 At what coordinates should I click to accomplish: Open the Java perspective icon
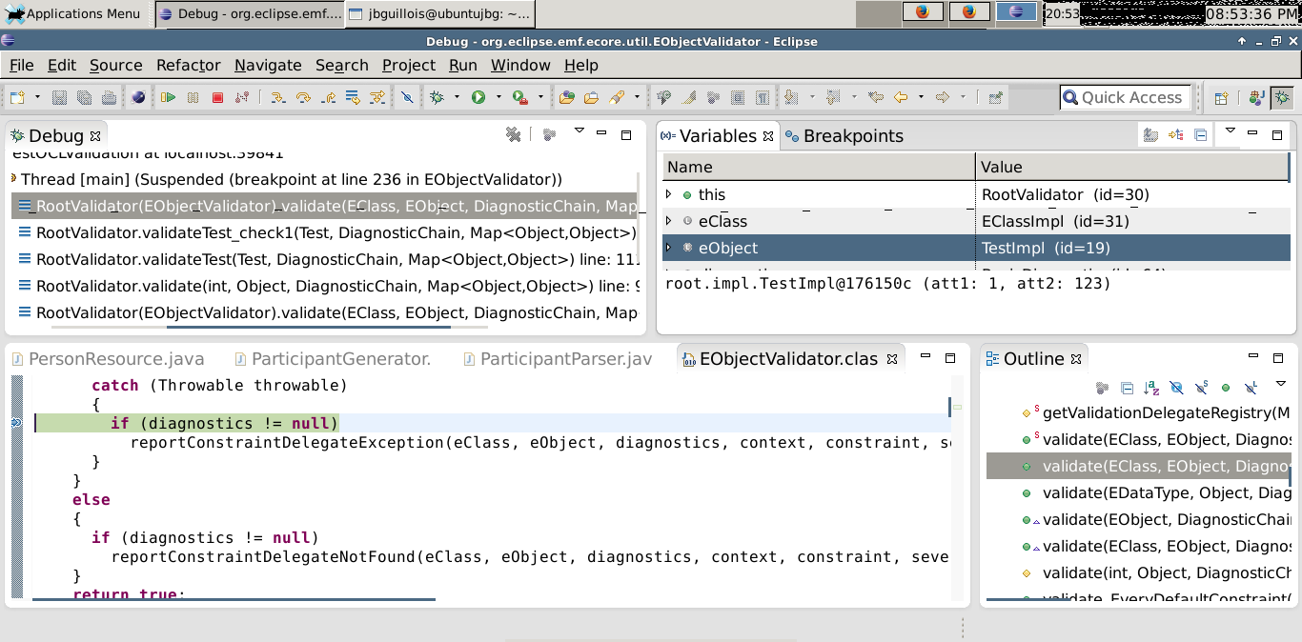pyautogui.click(x=1256, y=97)
